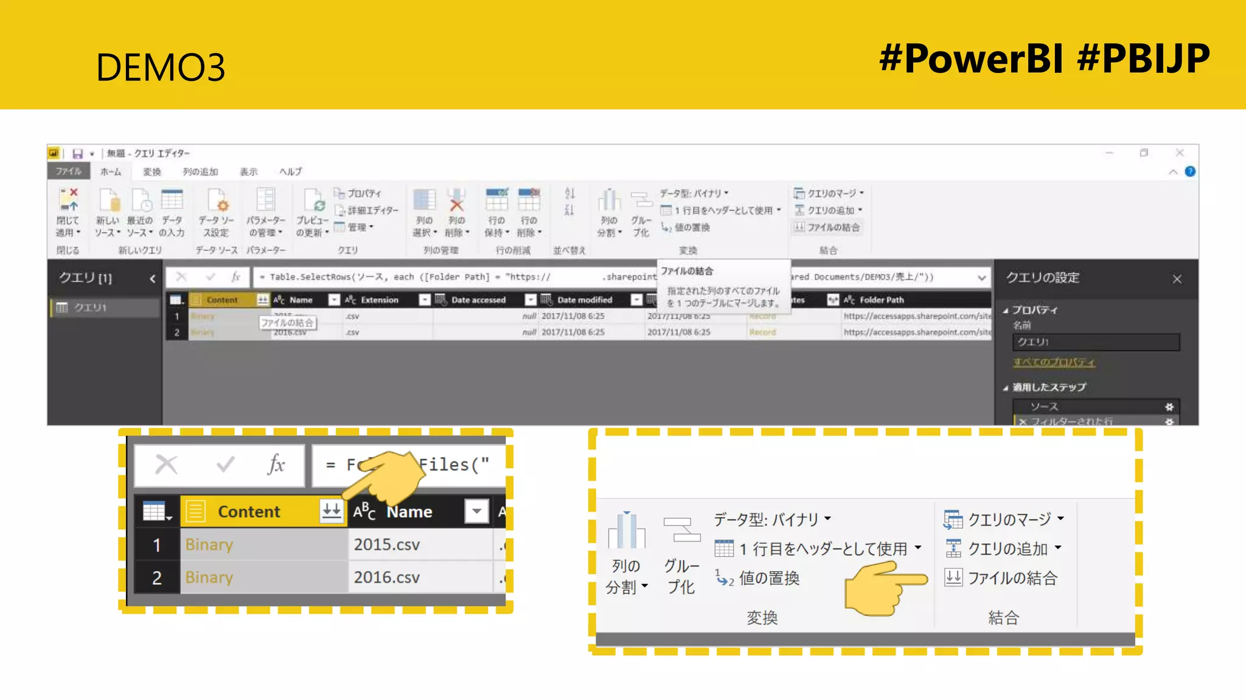Open クエリの追加 dropdown in the main ribbon
Viewport: 1246px width, 700px height.
(828, 210)
